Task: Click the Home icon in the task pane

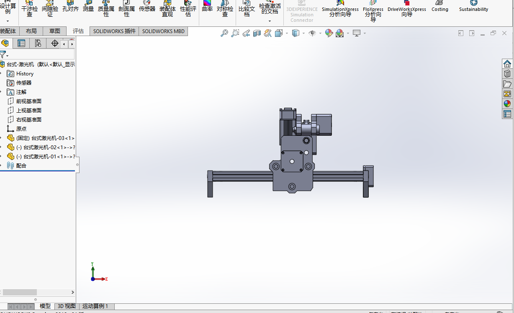Action: tap(507, 64)
